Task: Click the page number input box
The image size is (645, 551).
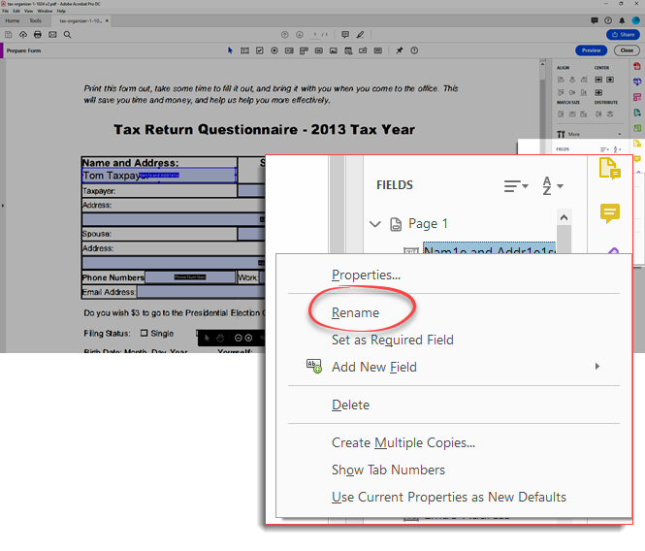Action: tap(315, 35)
